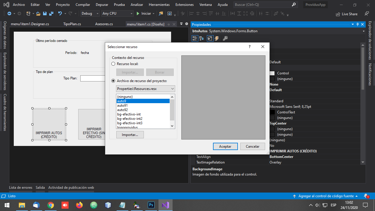Image resolution: width=375 pixels, height=211 pixels.
Task: Click the green Start debugging play icon
Action: tap(138, 13)
